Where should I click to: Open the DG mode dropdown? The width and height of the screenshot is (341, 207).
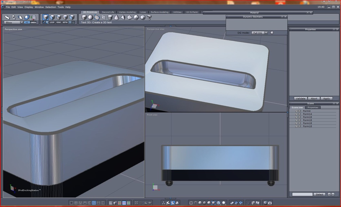[x=266, y=33]
